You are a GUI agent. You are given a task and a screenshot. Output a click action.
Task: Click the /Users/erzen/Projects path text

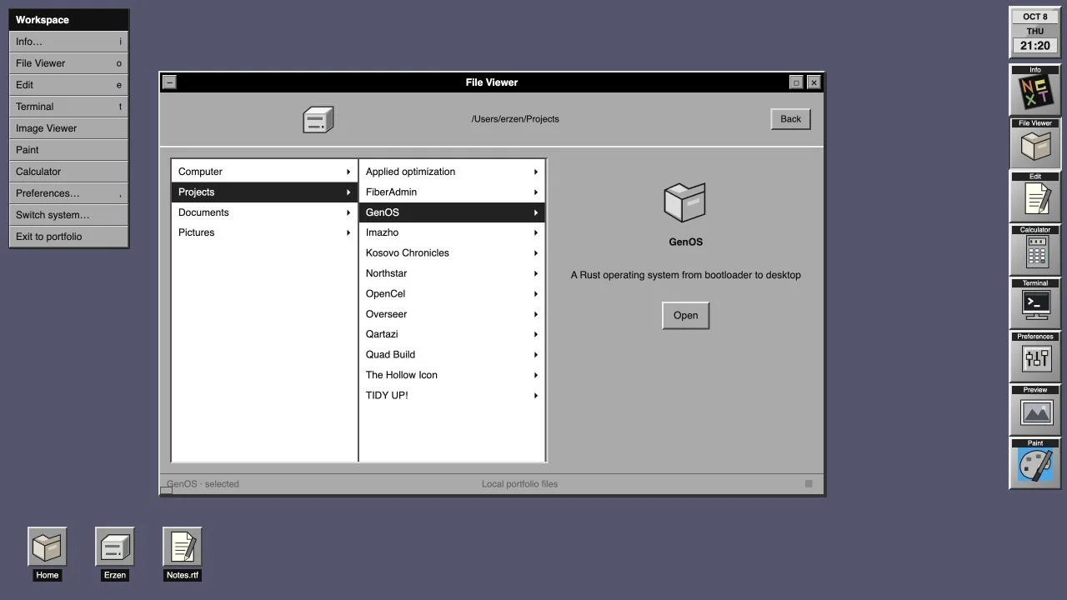point(515,119)
